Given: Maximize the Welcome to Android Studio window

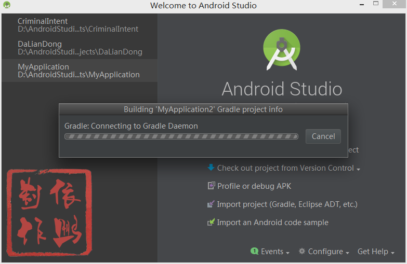Looking at the screenshot, I should click(376, 3).
